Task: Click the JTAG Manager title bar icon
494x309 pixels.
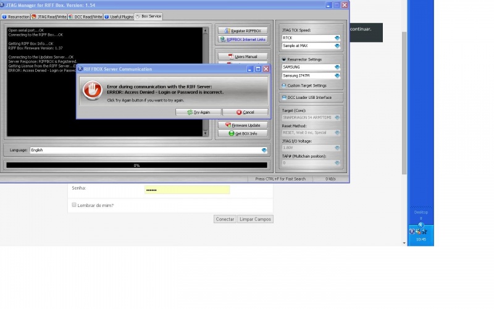Action: pos(2,5)
